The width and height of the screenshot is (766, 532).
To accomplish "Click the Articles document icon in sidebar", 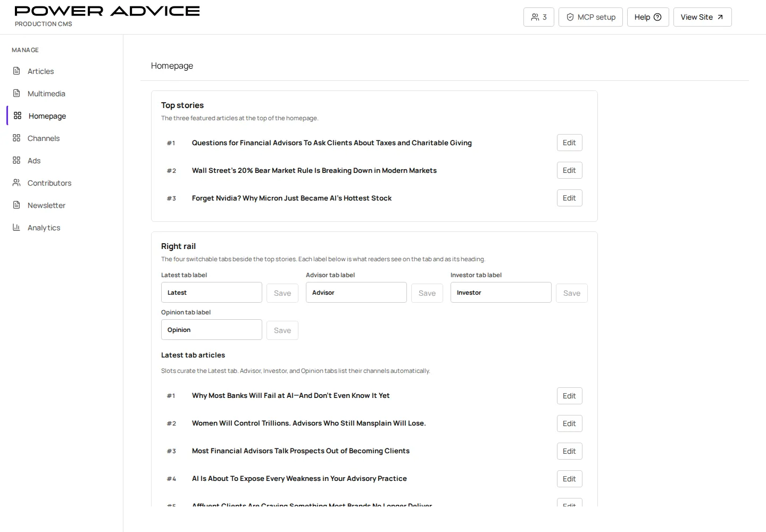I will click(16, 71).
